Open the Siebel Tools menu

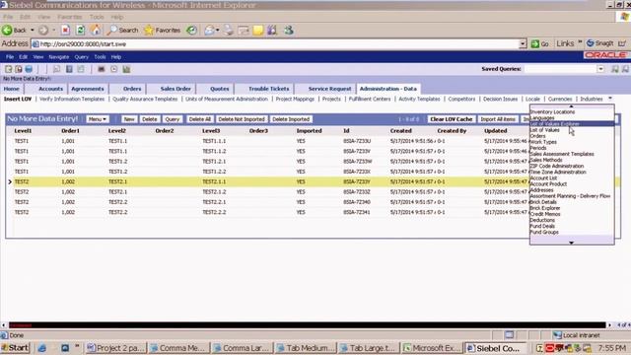[100, 57]
